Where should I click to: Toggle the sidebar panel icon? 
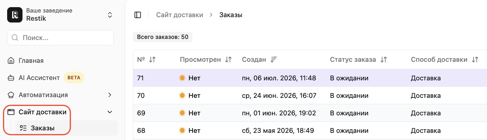point(138,15)
